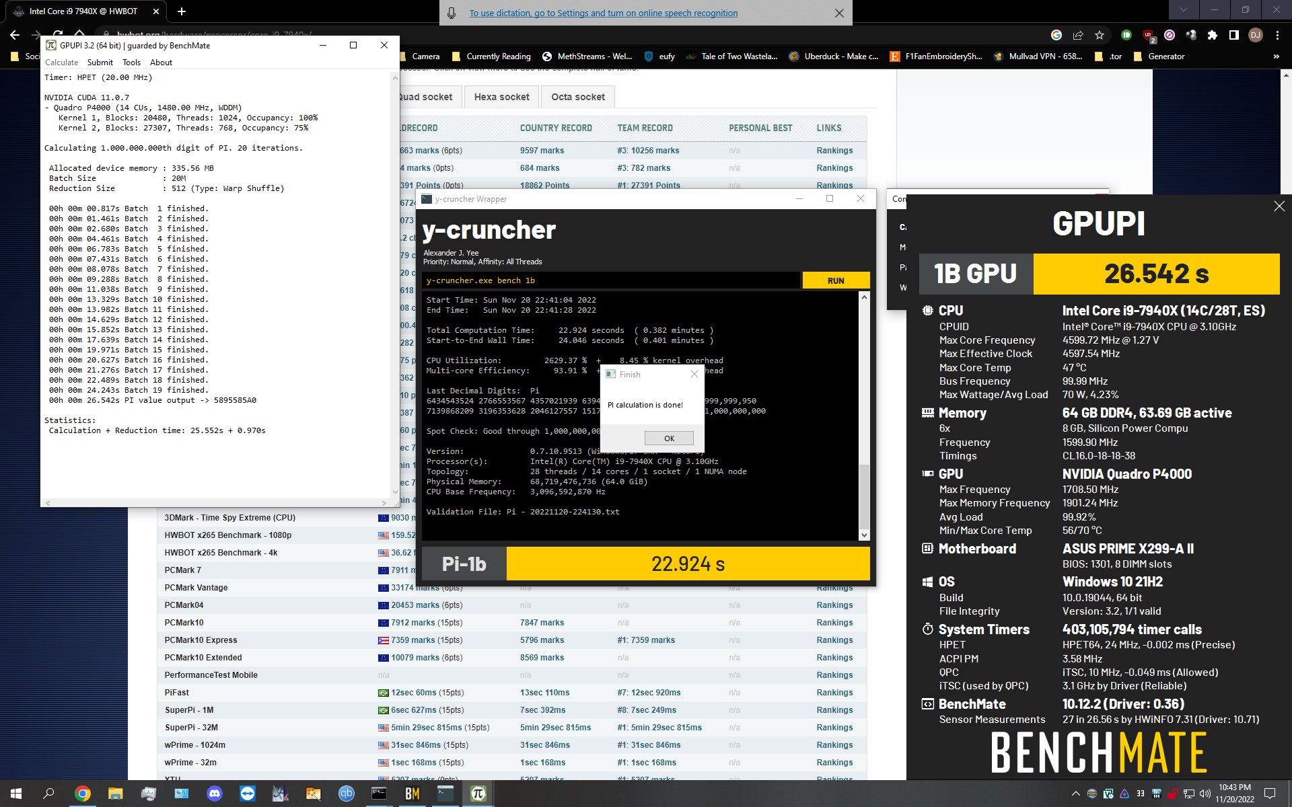This screenshot has width=1292, height=807.
Task: Open Mullvad VPN bookmark
Action: [1038, 56]
